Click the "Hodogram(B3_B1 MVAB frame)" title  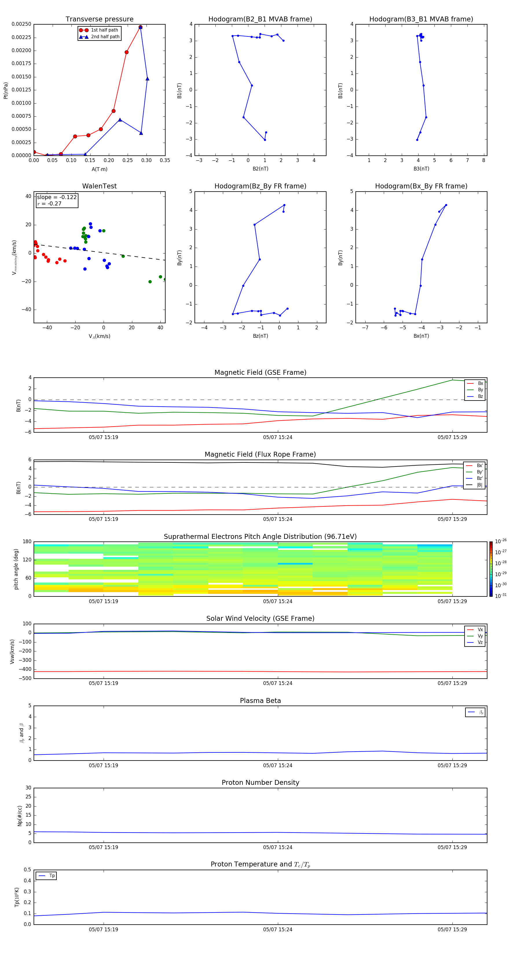[421, 19]
